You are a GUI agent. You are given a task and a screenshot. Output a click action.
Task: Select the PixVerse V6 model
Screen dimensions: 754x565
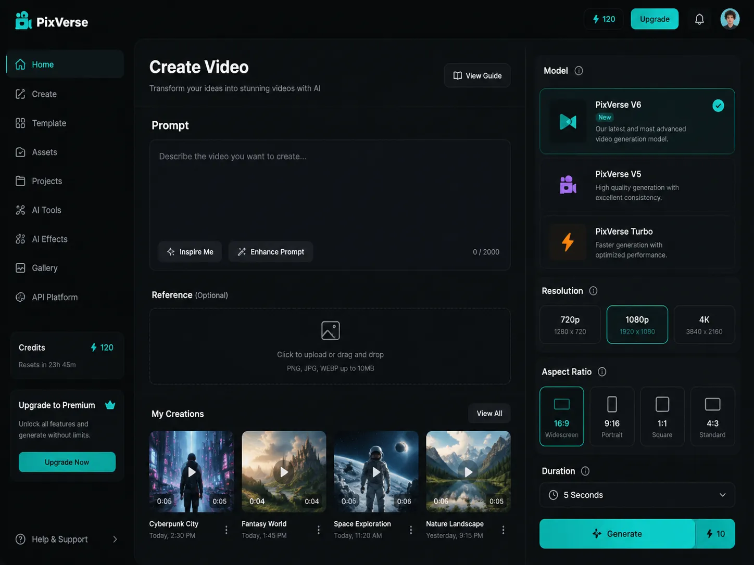coord(637,121)
